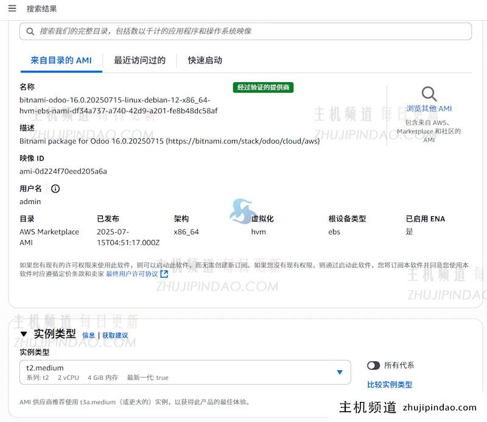Toggle the 所有代系 switch
The height and width of the screenshot is (422, 487).
point(373,365)
